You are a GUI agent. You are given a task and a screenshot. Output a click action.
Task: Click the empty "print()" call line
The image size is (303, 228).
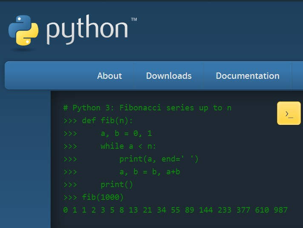117,185
